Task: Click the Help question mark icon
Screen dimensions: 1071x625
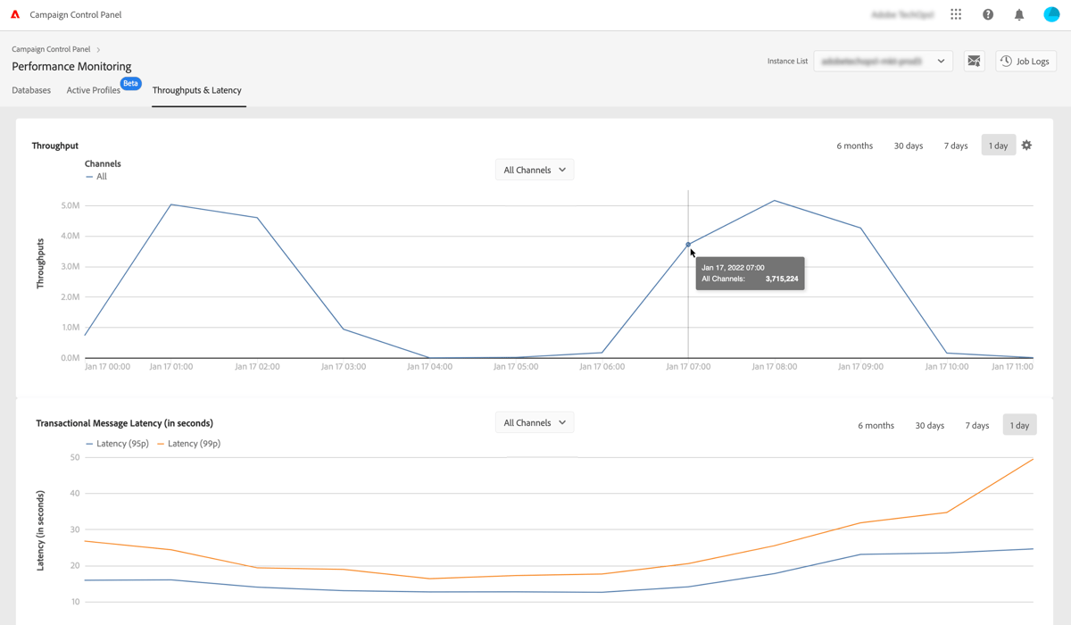Action: tap(987, 13)
